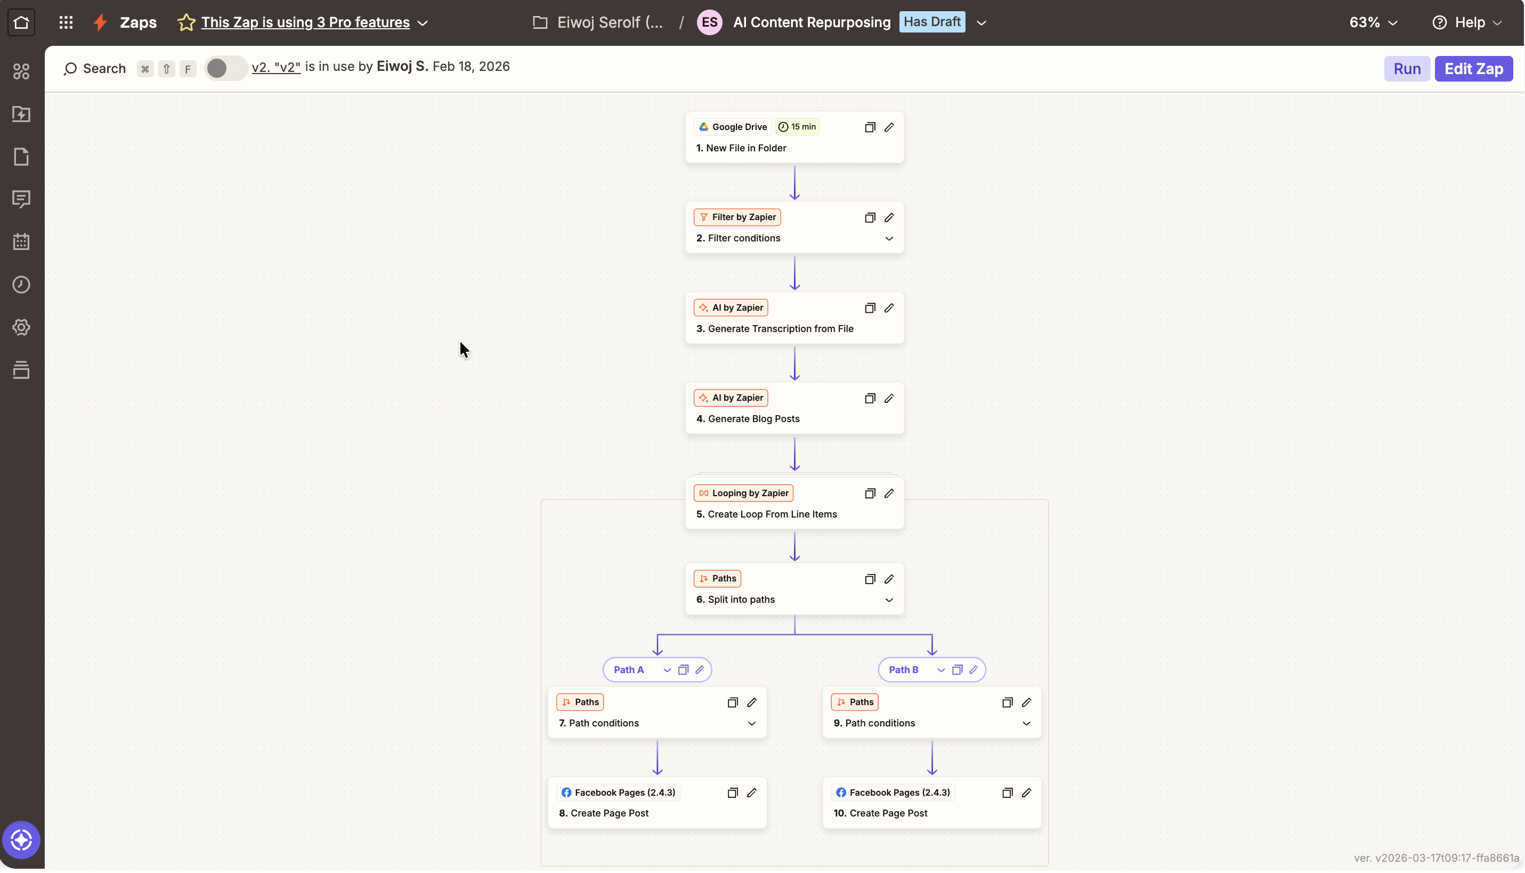1525x873 pixels.
Task: Click the Search field in toolbar
Action: coord(96,69)
